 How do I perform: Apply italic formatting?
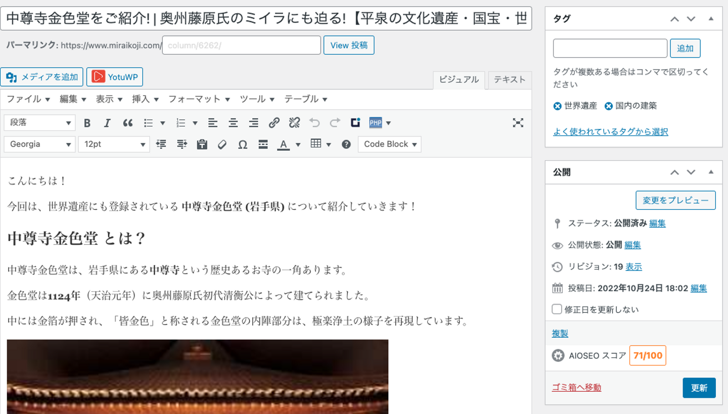[107, 123]
